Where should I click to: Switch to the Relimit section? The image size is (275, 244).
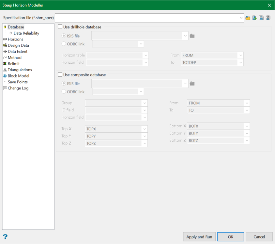(x=14, y=64)
